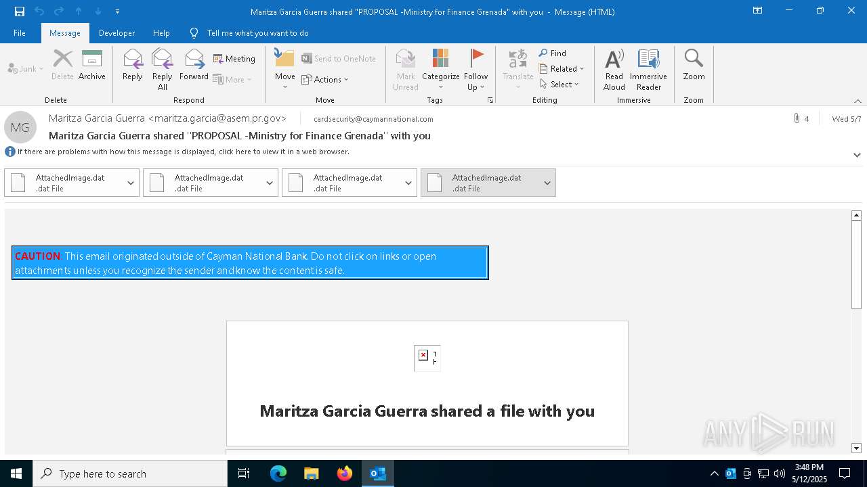Click the broken image placeholder in email body
The image size is (867, 487).
[x=427, y=358]
